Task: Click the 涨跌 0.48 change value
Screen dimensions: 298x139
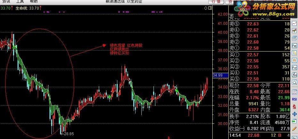Action: click(255, 92)
